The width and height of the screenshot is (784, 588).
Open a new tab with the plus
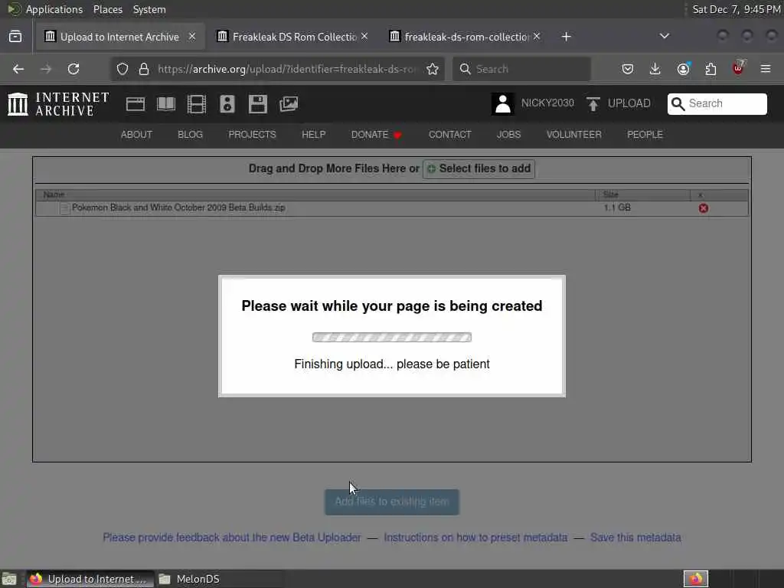pyautogui.click(x=566, y=37)
